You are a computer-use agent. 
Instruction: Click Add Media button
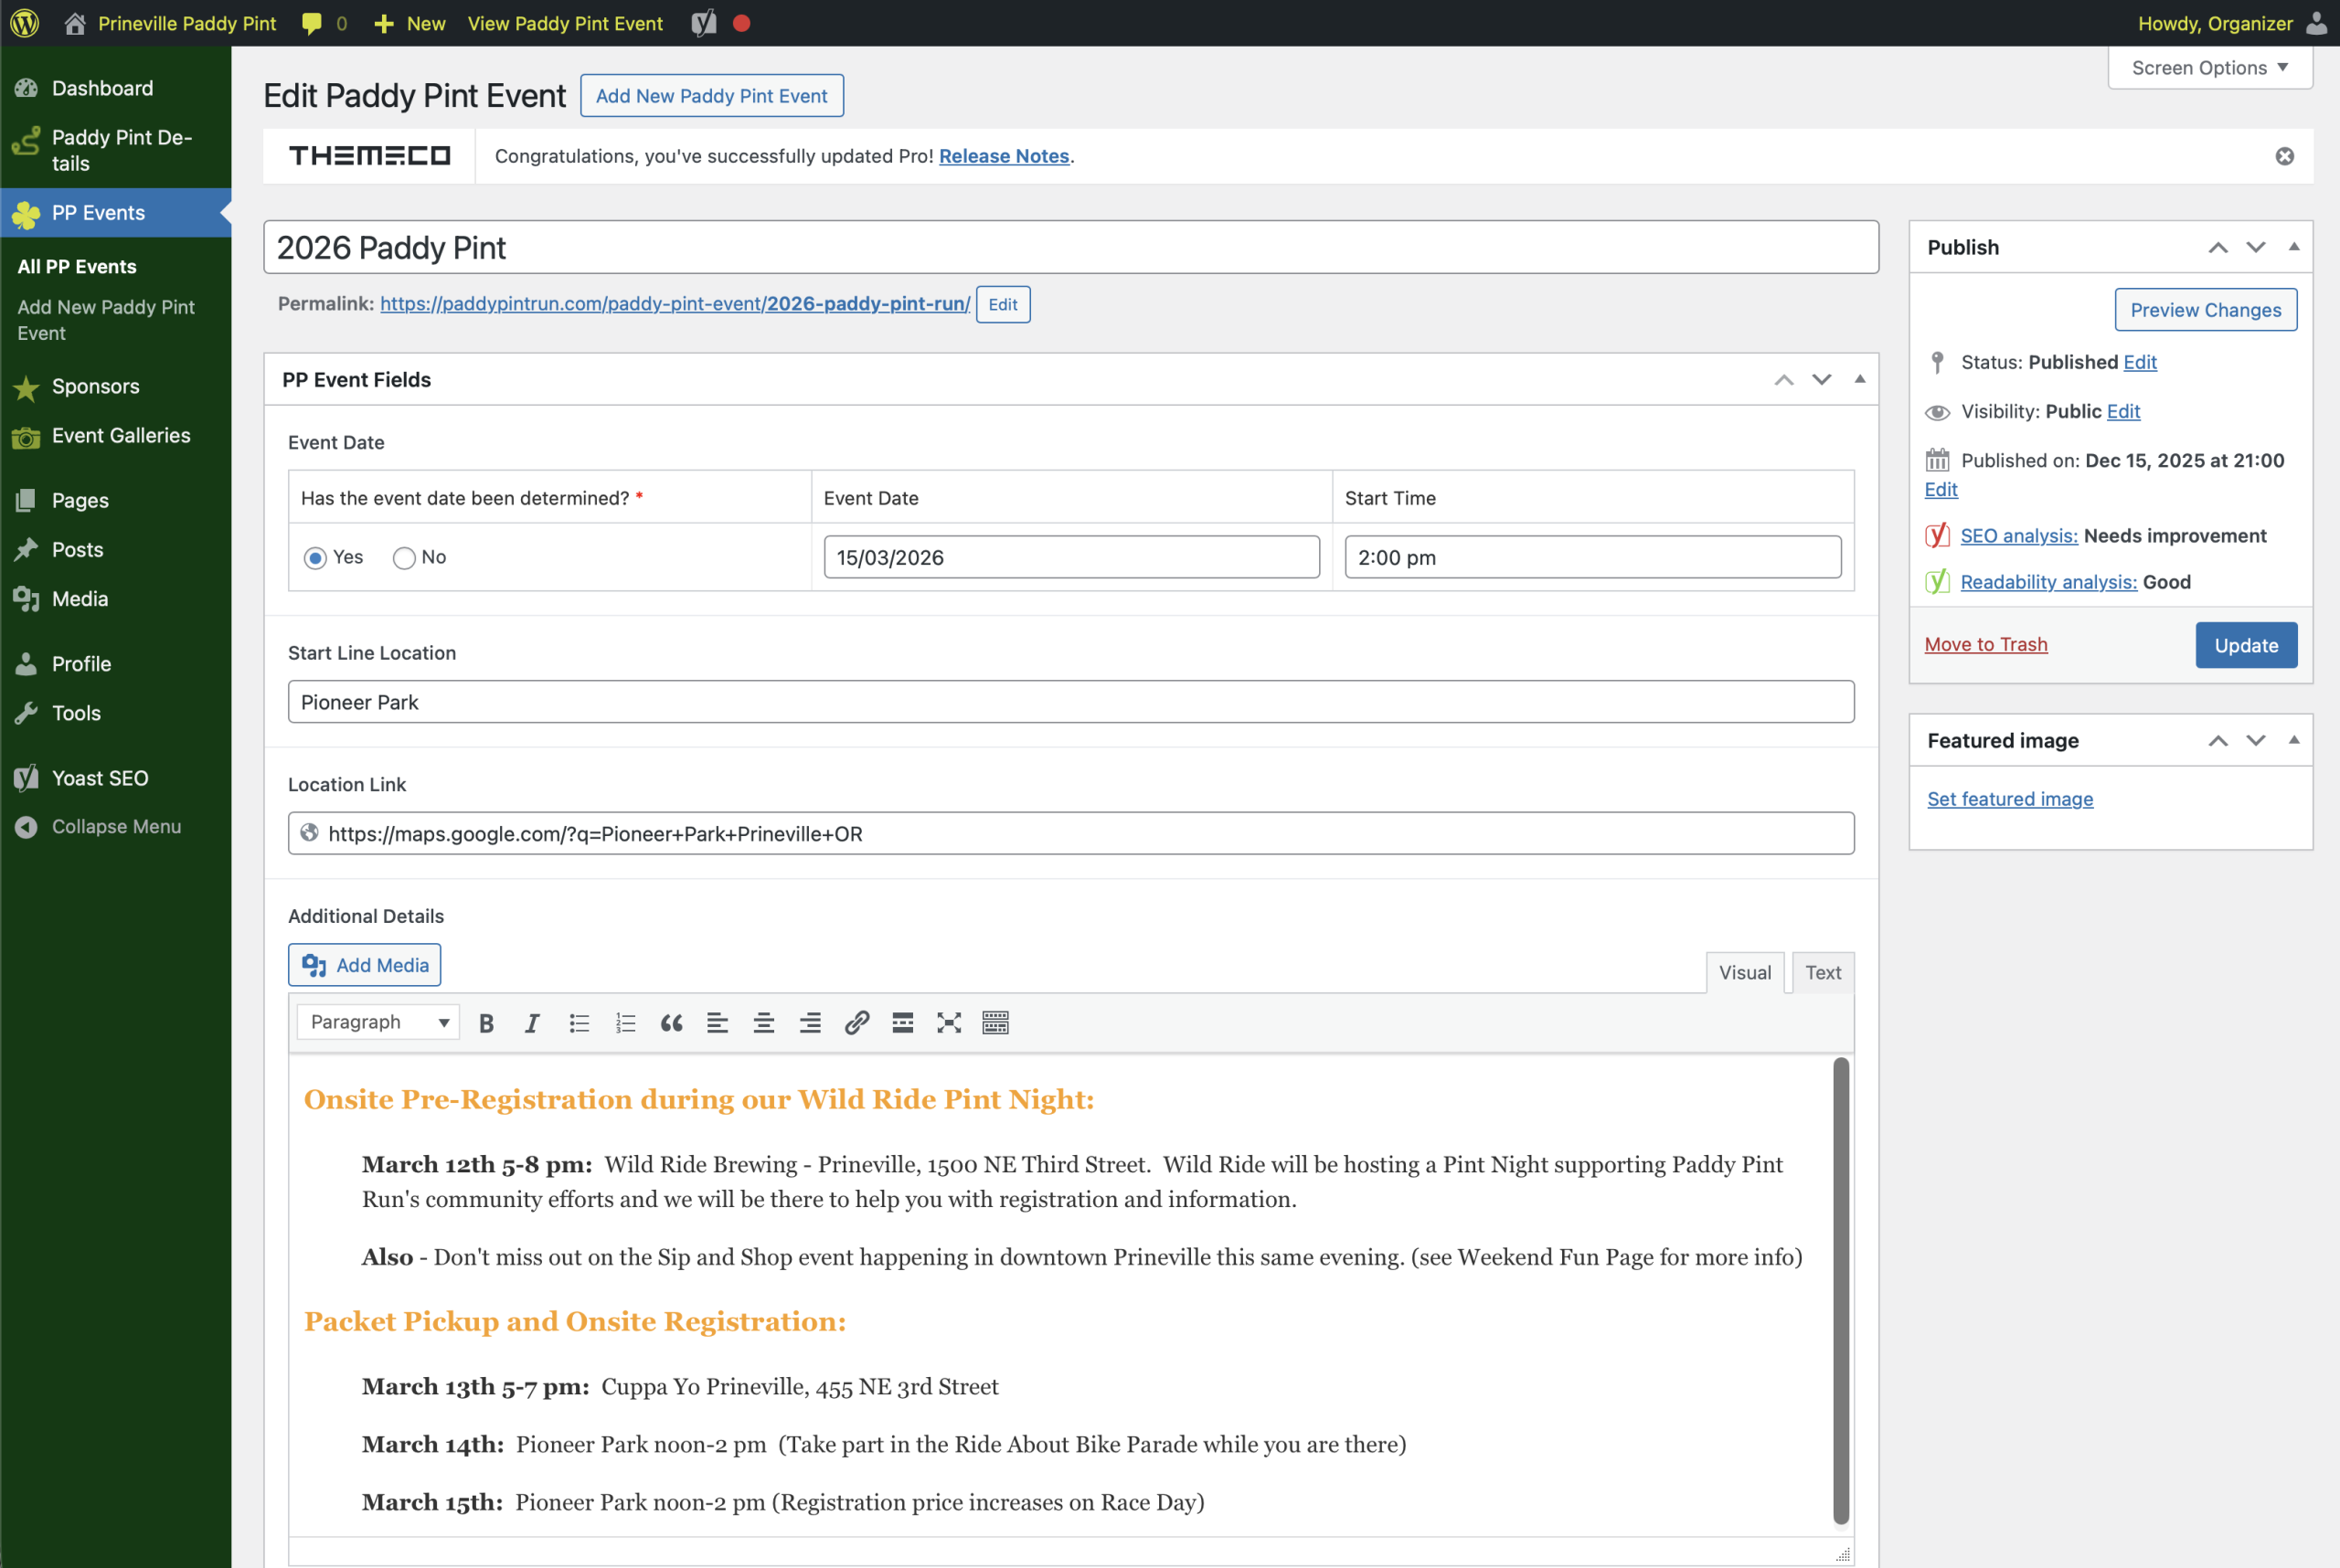pyautogui.click(x=364, y=965)
